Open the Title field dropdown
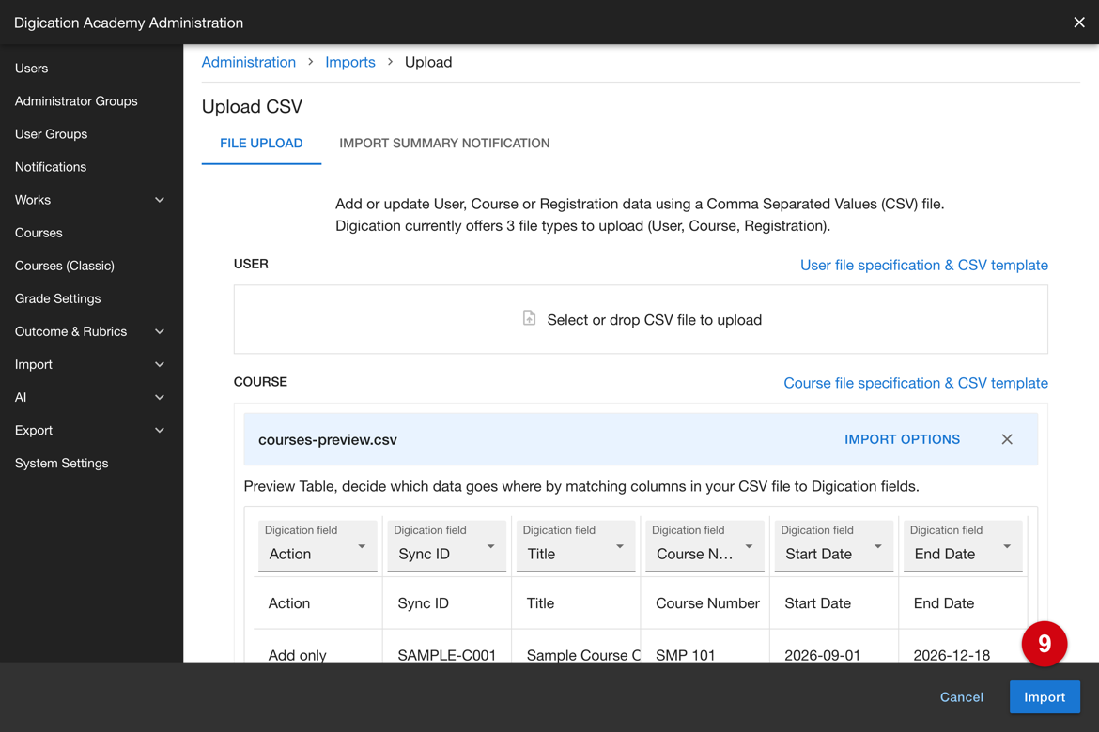The height and width of the screenshot is (732, 1099). point(576,545)
